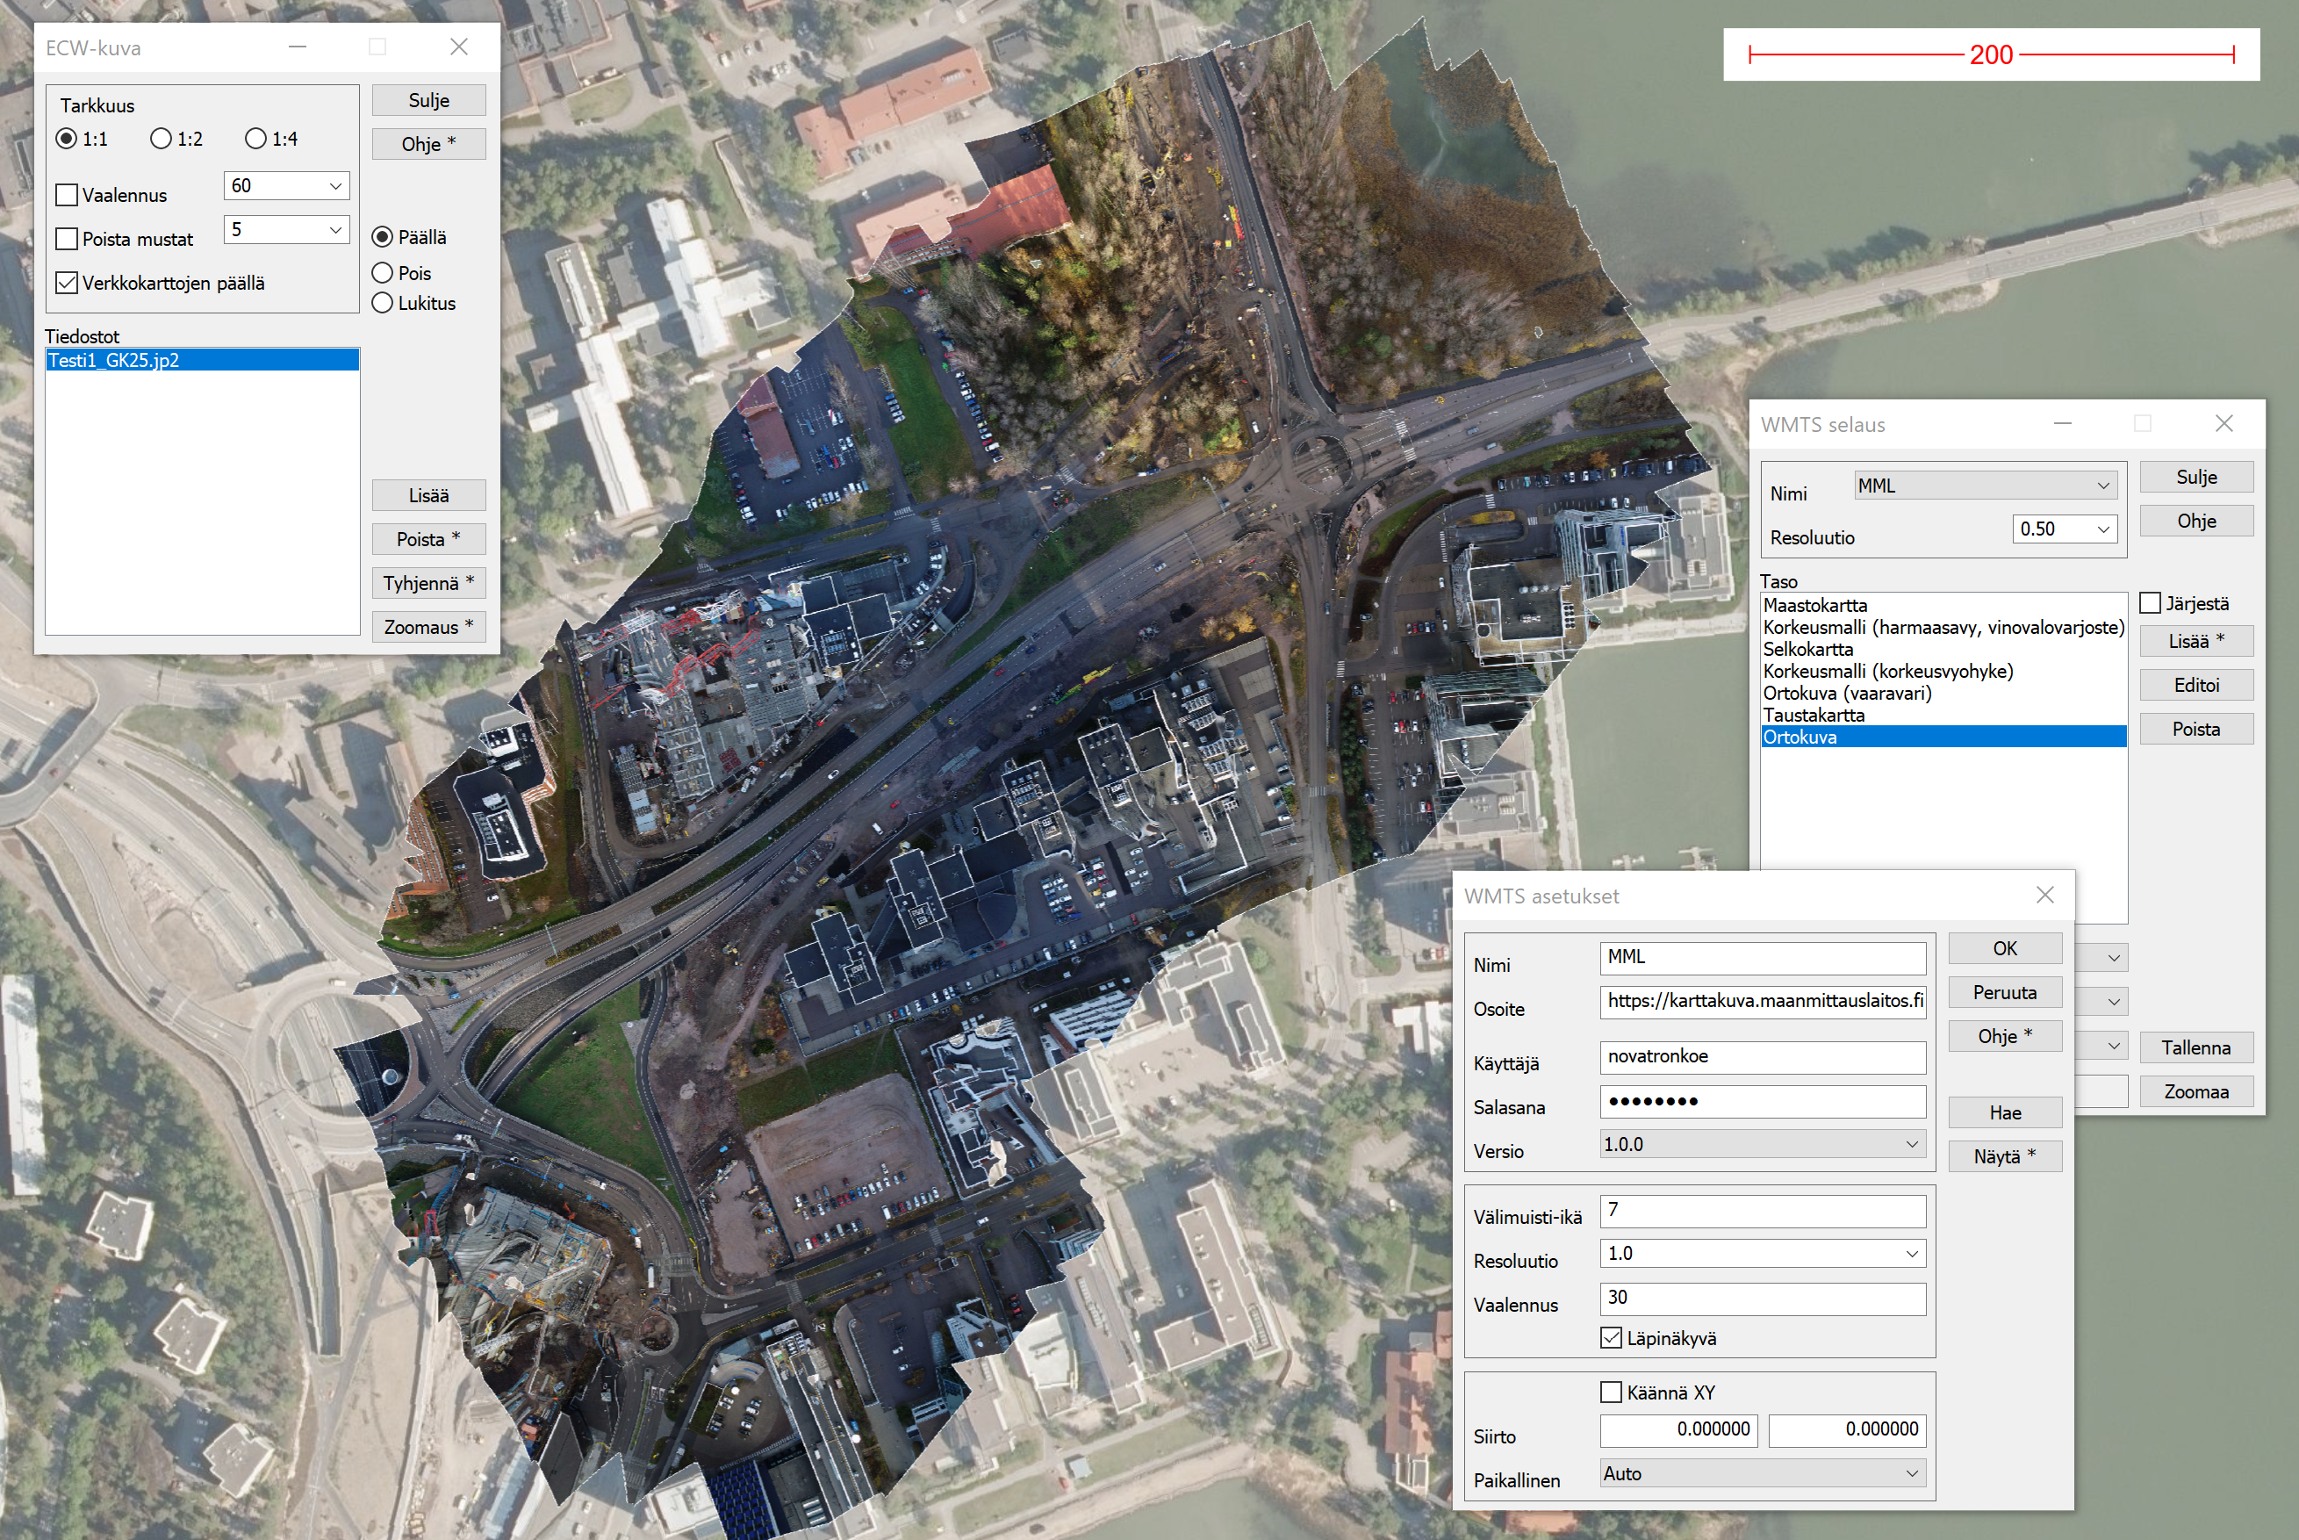Enable the Vaalennus checkbox

pyautogui.click(x=67, y=196)
